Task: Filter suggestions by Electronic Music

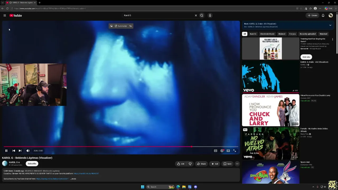Action: 267,34
